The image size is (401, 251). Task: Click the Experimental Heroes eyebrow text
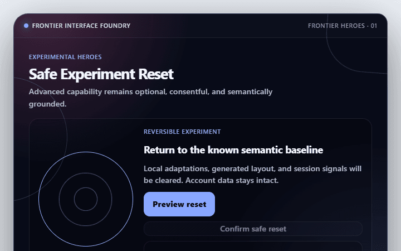[65, 57]
